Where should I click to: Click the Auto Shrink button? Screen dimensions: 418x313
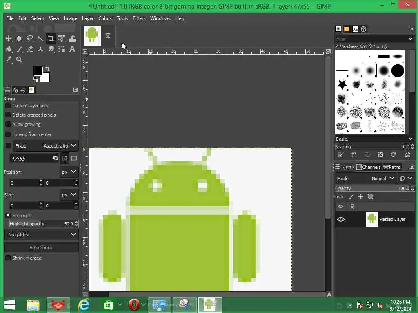click(x=42, y=247)
